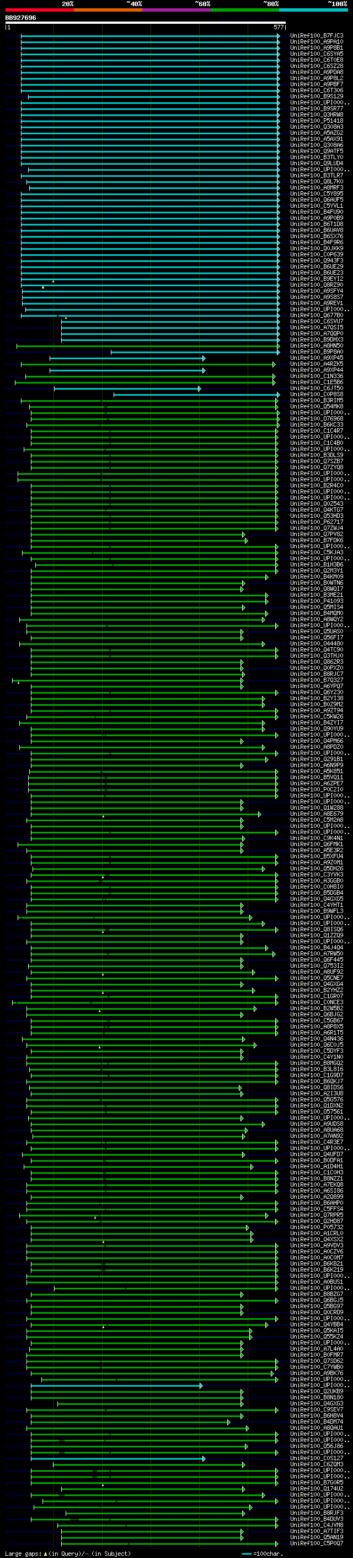Click the white query sequence bar
The width and height of the screenshot is (353, 1558).
pyautogui.click(x=146, y=22)
